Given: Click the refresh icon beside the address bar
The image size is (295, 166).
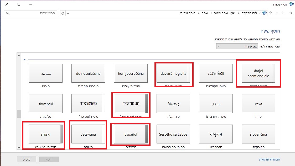Looking at the screenshot, I should 63,13.
